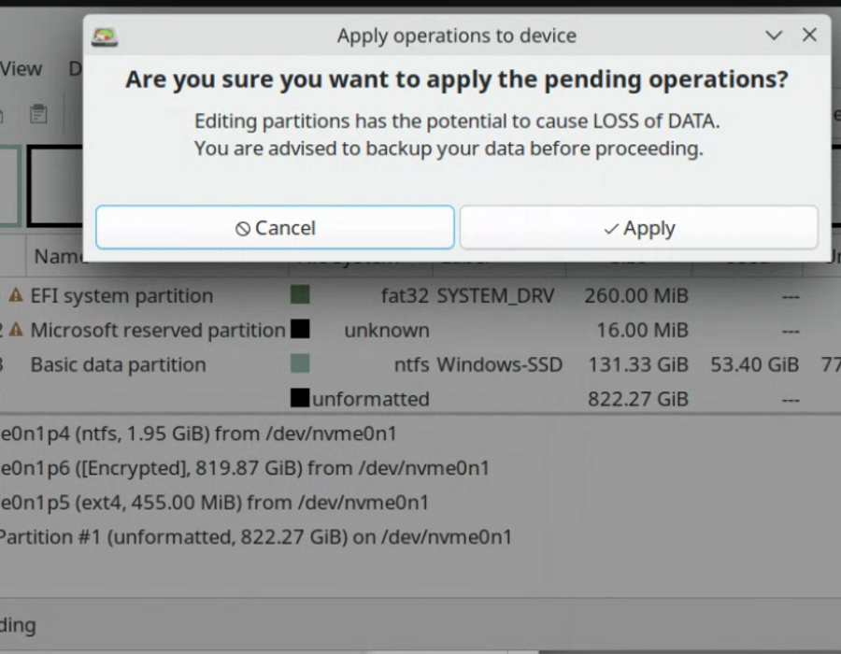This screenshot has height=654, width=841.
Task: Select pending operation for p5 ext4 455.00 MiB
Action: click(215, 503)
